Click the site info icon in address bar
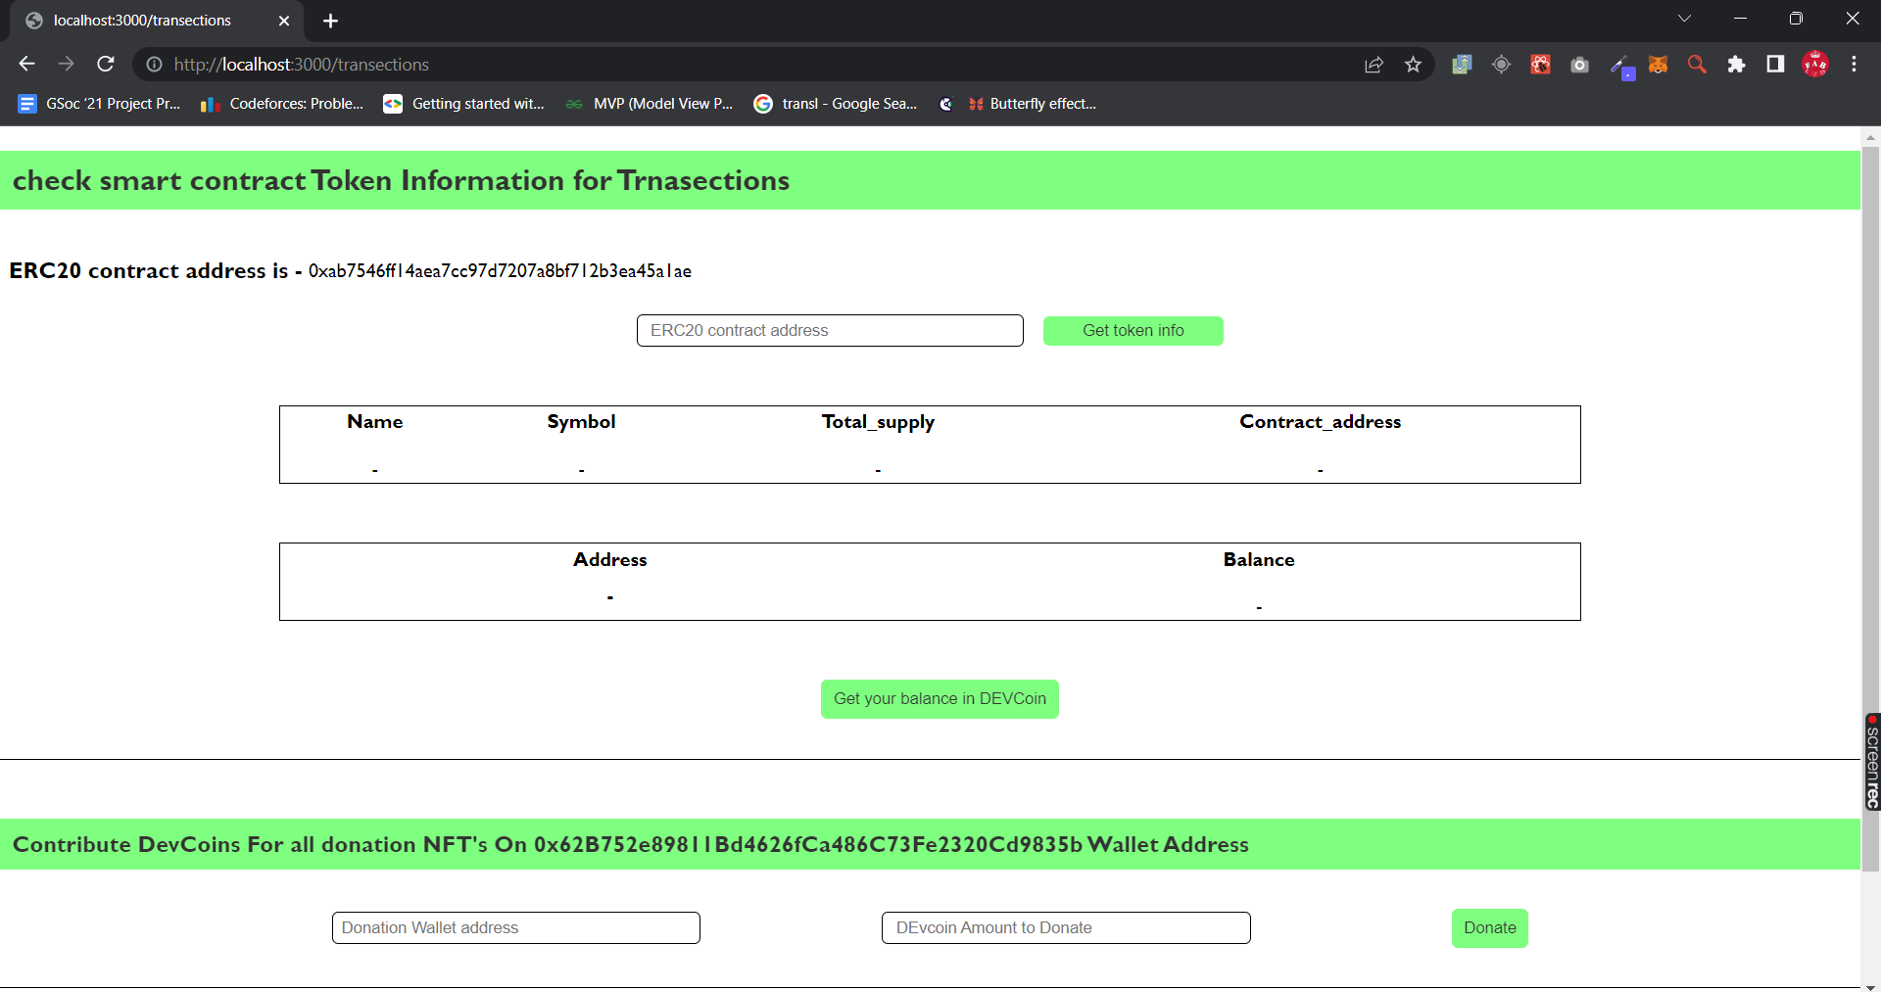1881x992 pixels. pos(154,65)
